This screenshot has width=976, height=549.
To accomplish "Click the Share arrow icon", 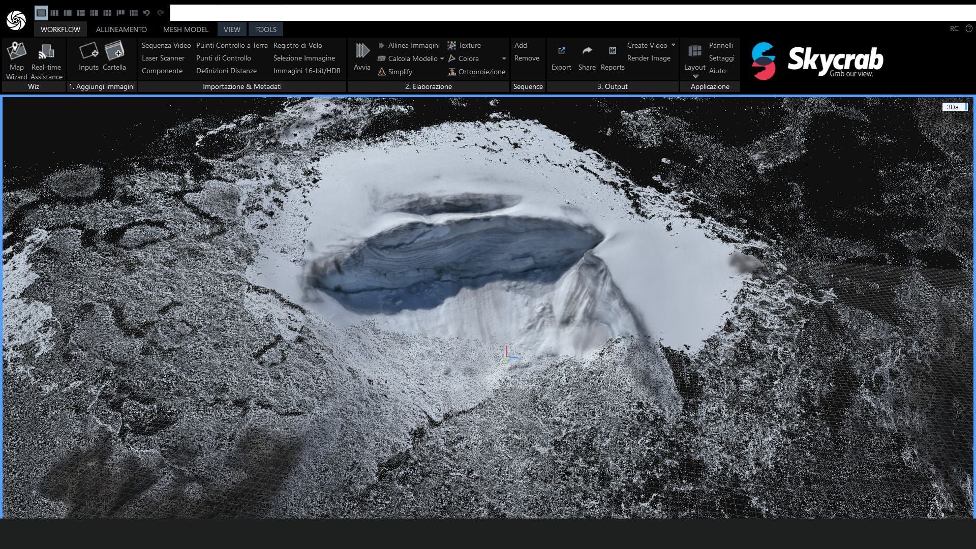I will coord(587,51).
